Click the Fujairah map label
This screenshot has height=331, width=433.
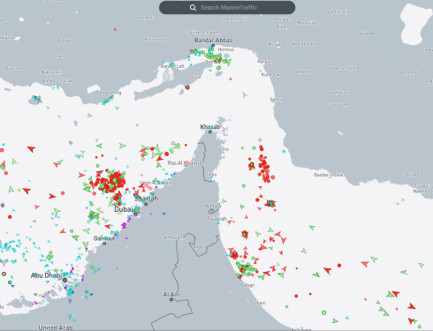(x=216, y=219)
